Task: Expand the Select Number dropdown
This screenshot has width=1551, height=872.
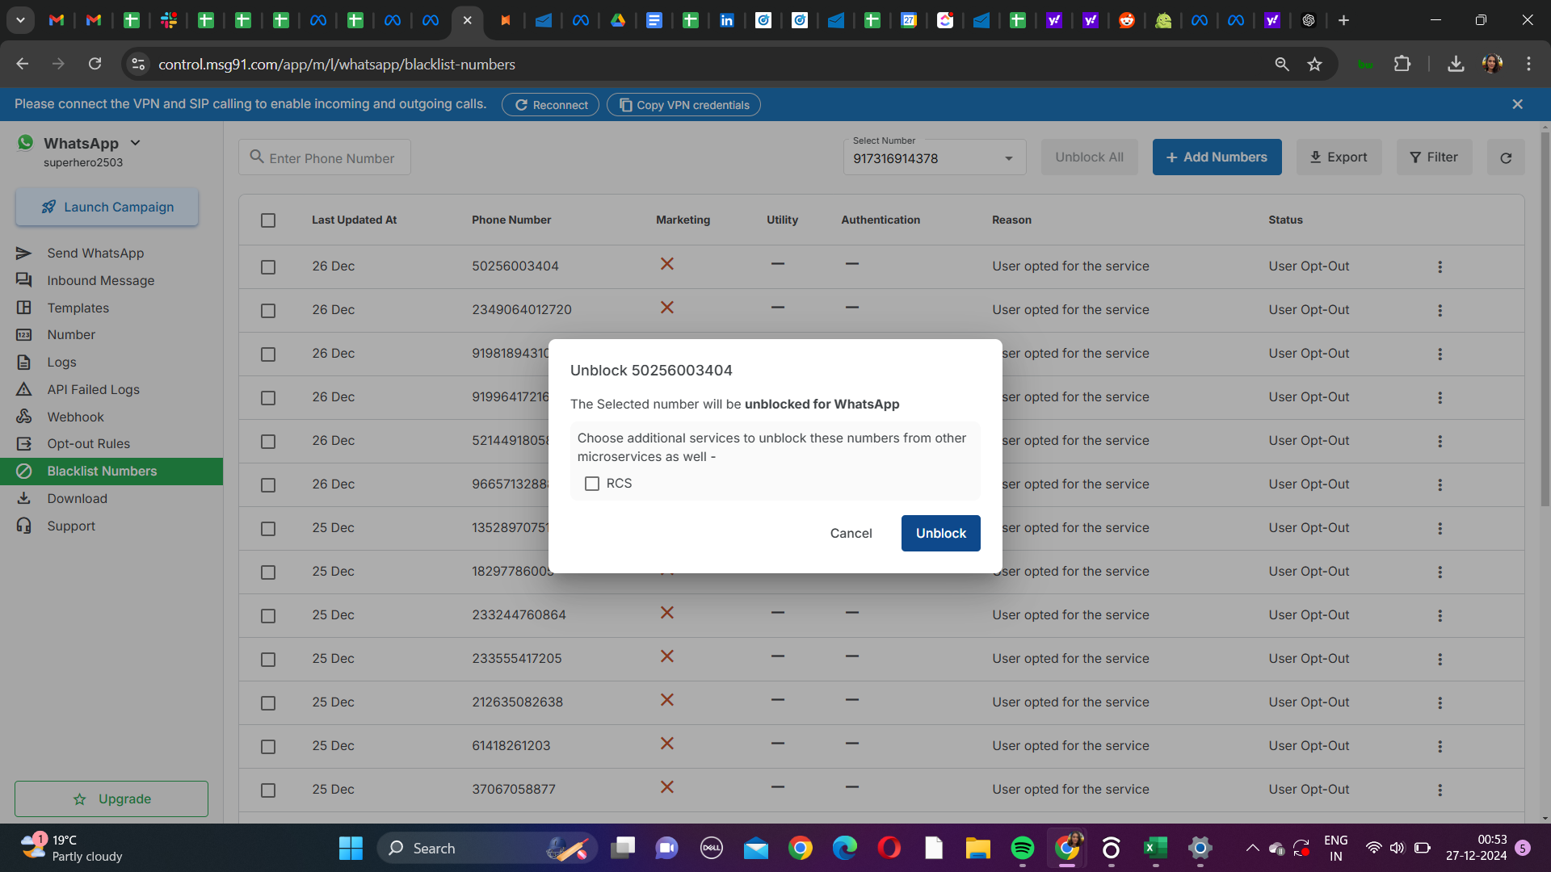Action: click(x=1008, y=158)
